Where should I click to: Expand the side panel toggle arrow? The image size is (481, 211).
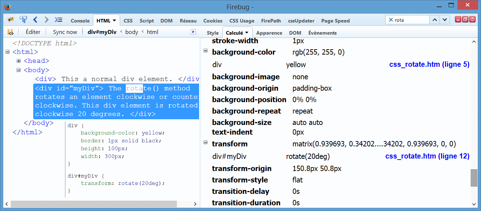[x=193, y=32]
